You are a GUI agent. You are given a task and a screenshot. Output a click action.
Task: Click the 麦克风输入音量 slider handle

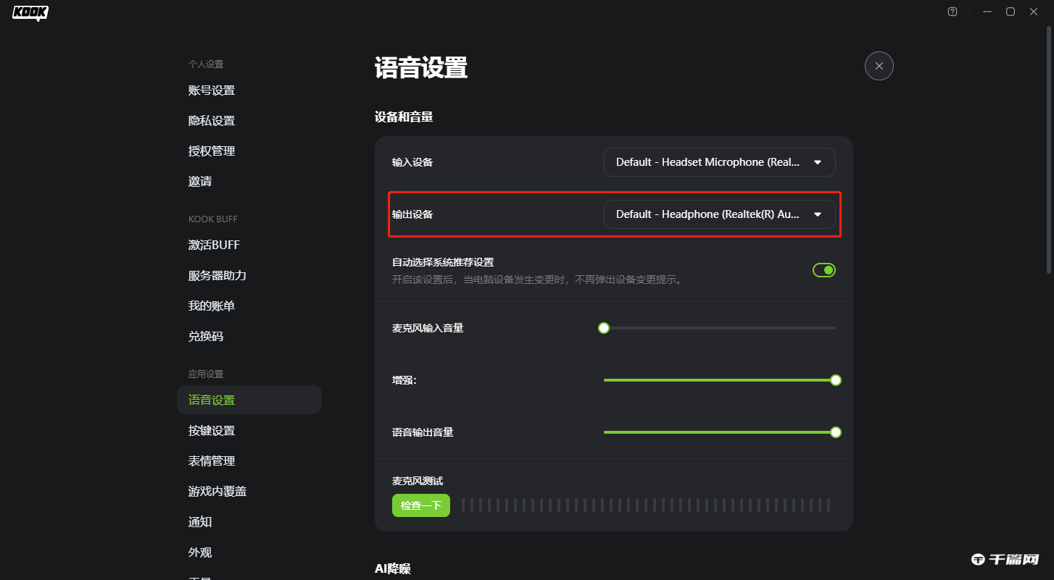(604, 327)
